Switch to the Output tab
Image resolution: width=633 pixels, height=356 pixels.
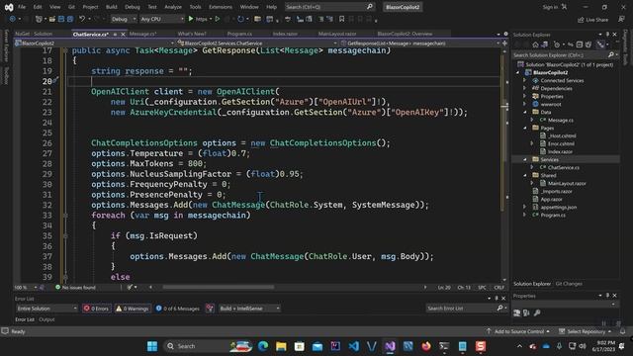point(46,319)
